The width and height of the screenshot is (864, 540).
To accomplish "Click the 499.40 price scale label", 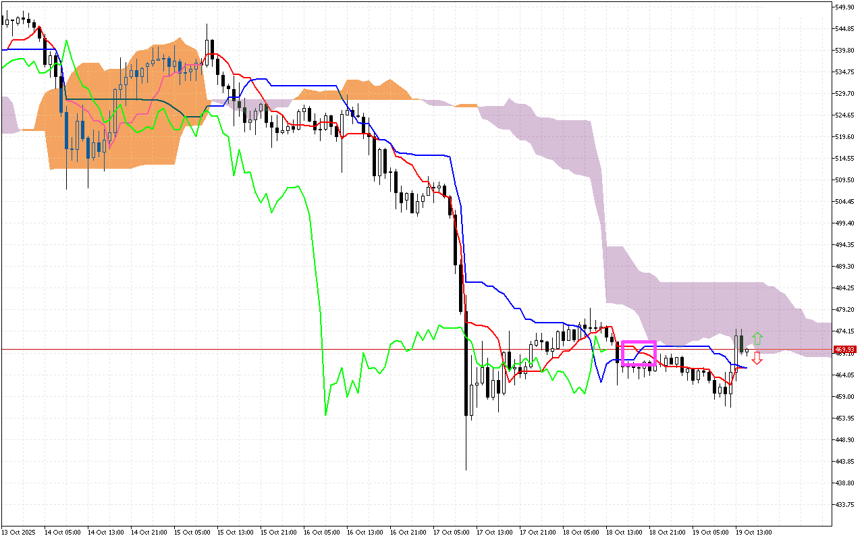I will (844, 223).
